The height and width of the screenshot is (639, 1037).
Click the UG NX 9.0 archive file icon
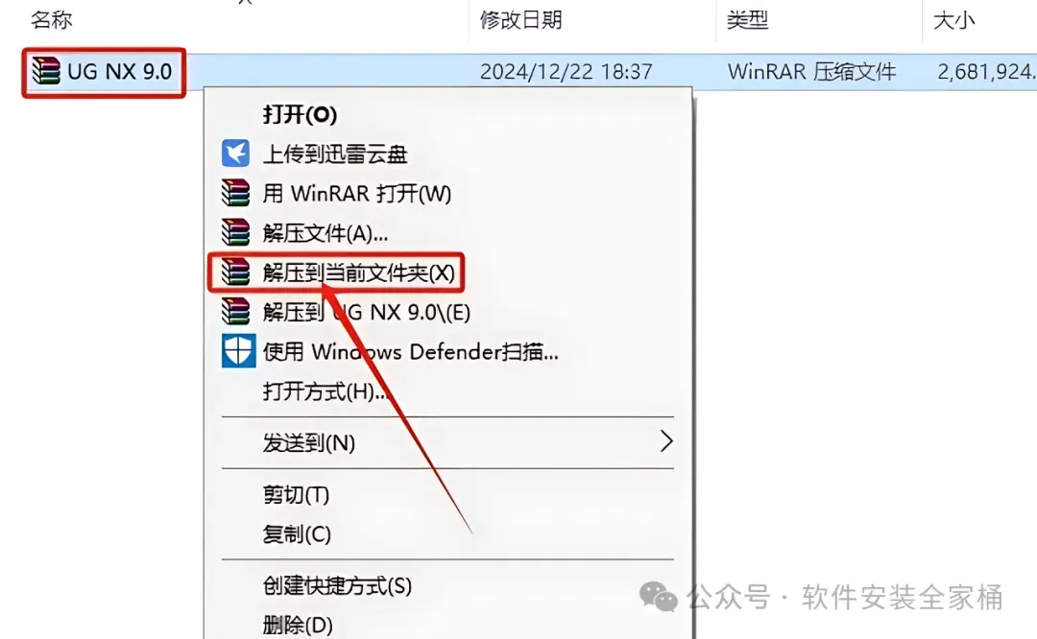click(x=46, y=71)
